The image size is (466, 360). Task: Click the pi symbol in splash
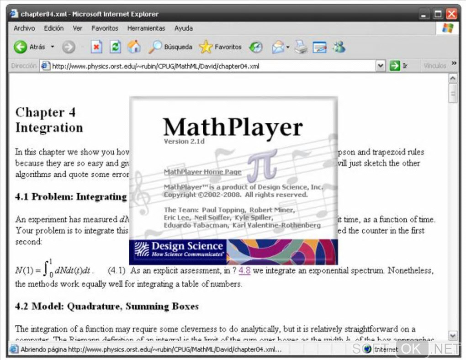[x=262, y=165]
